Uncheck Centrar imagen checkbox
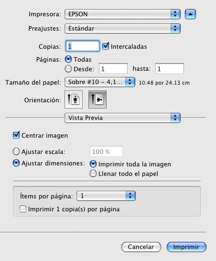This screenshot has width=216, height=261. pyautogui.click(x=16, y=135)
